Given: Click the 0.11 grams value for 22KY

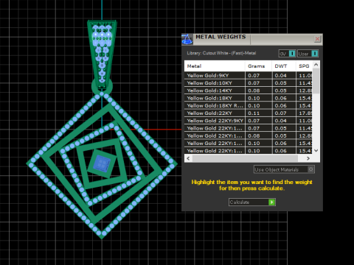Looking at the screenshot, I should 254,113.
